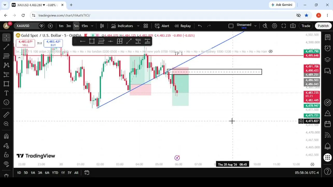Take a chart snapshot with camera icon

pos(293,26)
